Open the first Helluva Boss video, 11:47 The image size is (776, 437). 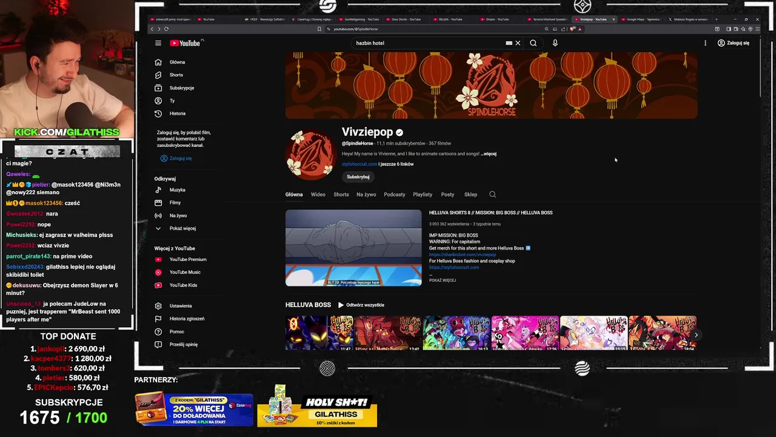pos(319,333)
